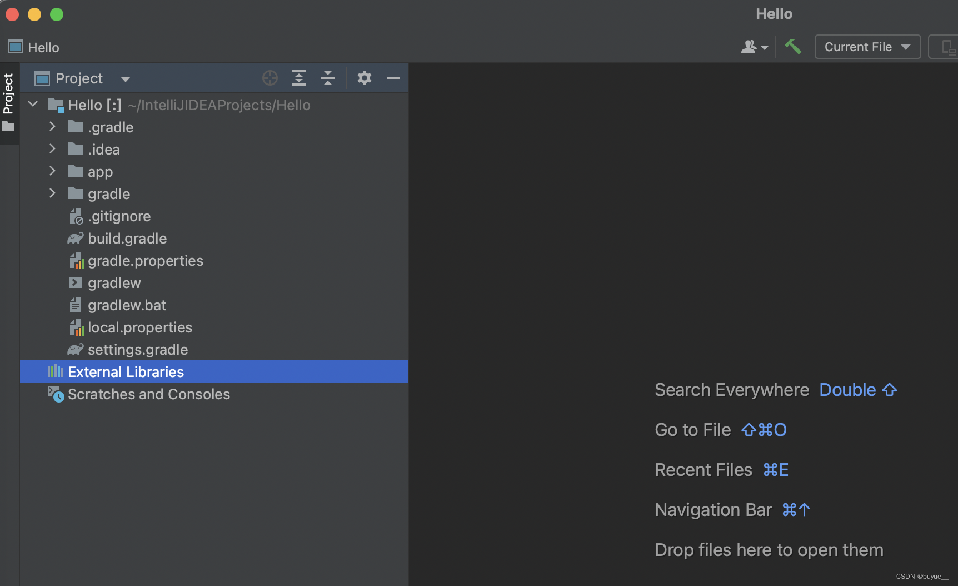Click the External Libraries bars icon
Image resolution: width=958 pixels, height=586 pixels.
pos(56,371)
